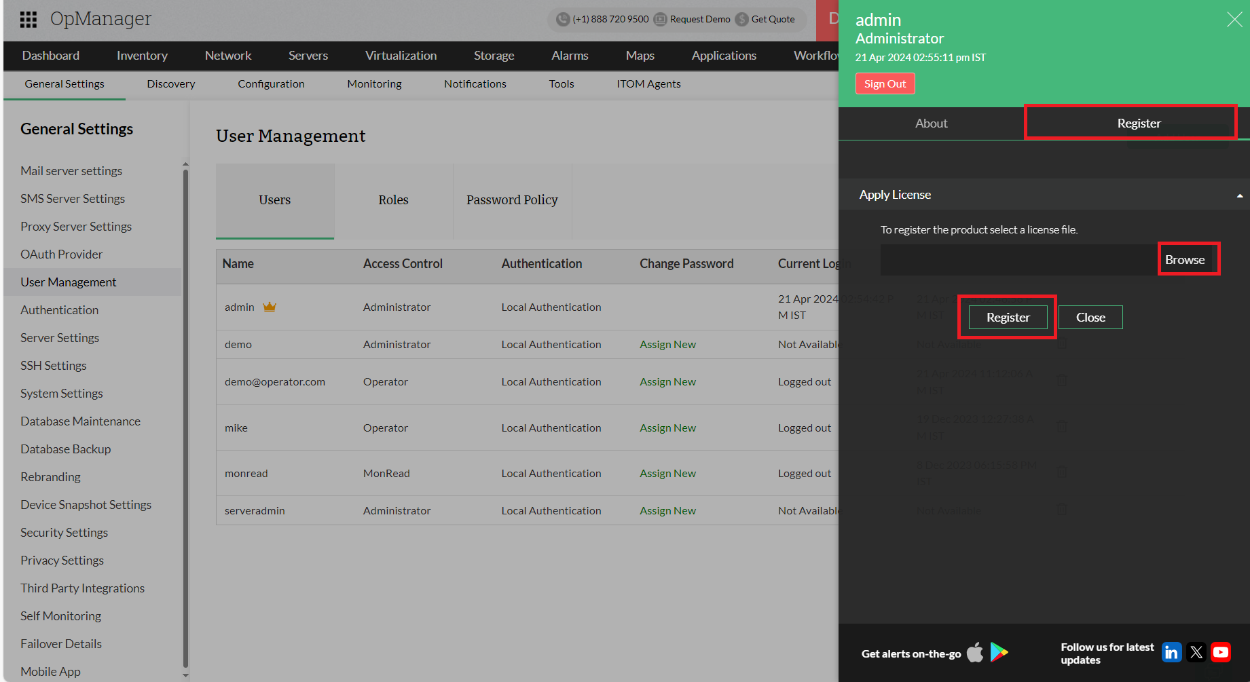Click the Get Quote dollar icon
The width and height of the screenshot is (1250, 682).
pyautogui.click(x=741, y=19)
